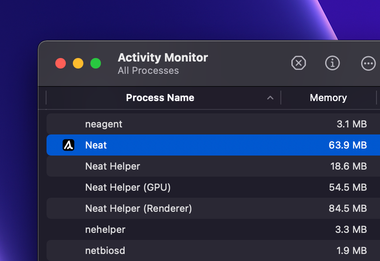Open the process info (i) icon
This screenshot has width=380, height=261.
tap(332, 63)
